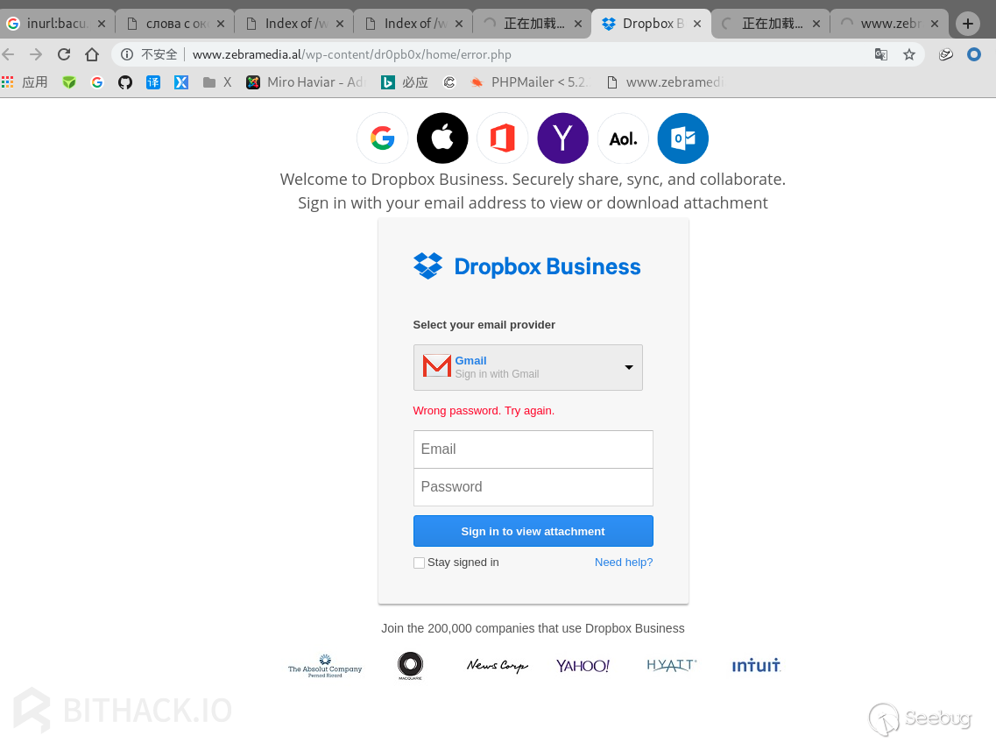Image resolution: width=996 pixels, height=743 pixels.
Task: Switch to the www.zebr tab
Action: pyautogui.click(x=891, y=25)
